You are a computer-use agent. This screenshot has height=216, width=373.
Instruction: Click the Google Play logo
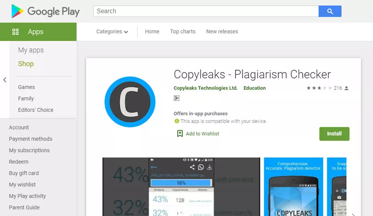click(x=45, y=11)
